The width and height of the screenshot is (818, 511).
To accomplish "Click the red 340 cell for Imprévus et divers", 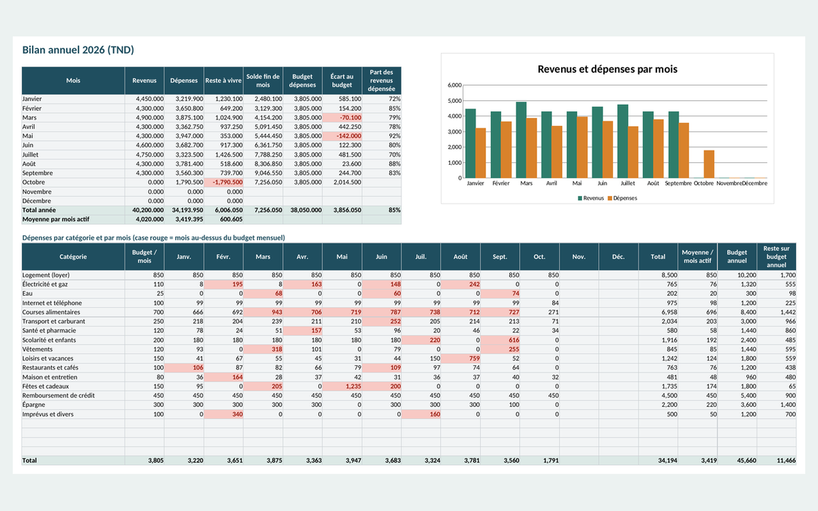I will point(224,414).
